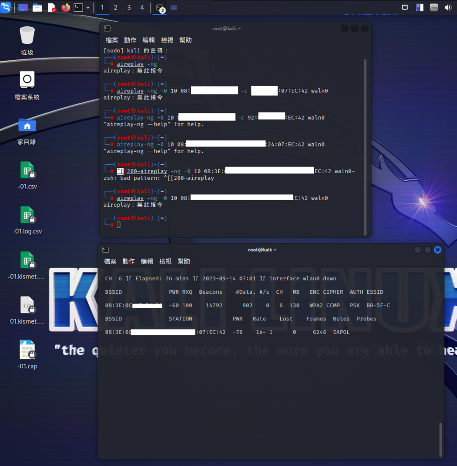Open 動作 menu in lower terminal
Screen dimensions: 457x466
129,261
